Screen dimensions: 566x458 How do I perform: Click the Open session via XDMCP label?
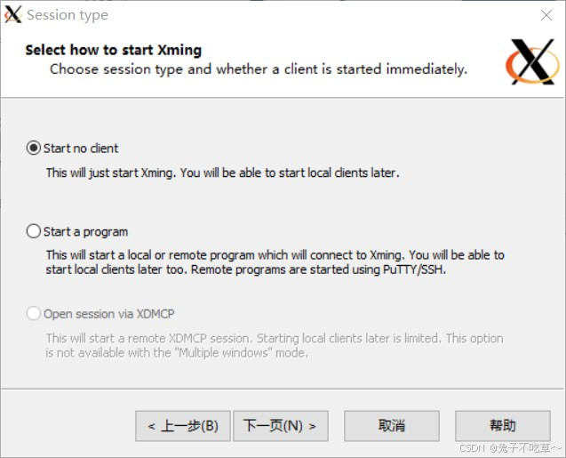pyautogui.click(x=108, y=314)
